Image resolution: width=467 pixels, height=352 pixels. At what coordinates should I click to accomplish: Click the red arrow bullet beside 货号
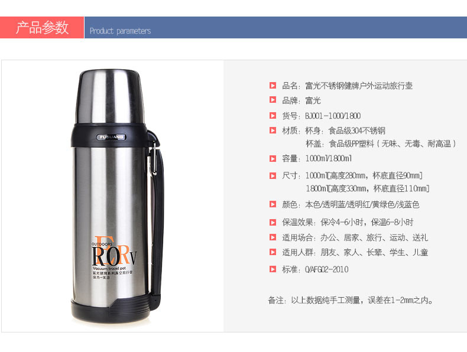pos(273,115)
